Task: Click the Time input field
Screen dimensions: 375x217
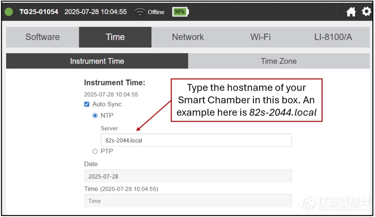Action: [187, 201]
